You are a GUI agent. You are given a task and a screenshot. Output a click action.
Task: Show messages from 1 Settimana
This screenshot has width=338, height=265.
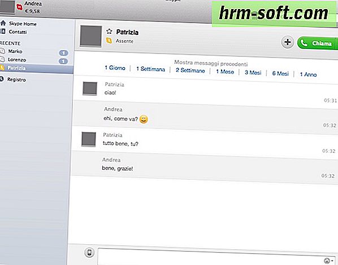point(150,69)
